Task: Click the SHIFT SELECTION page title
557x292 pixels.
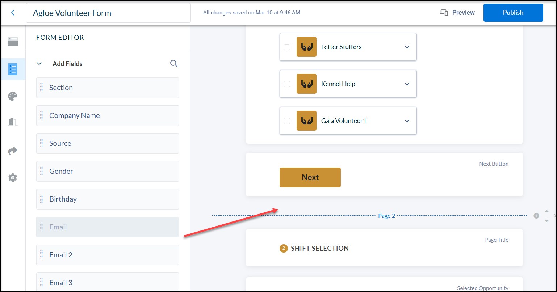Action: pos(320,248)
